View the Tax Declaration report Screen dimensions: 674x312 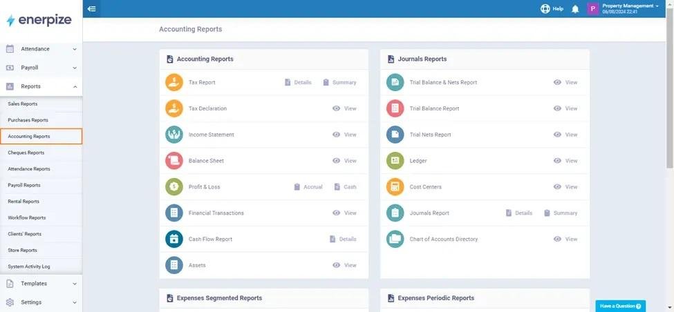[344, 108]
